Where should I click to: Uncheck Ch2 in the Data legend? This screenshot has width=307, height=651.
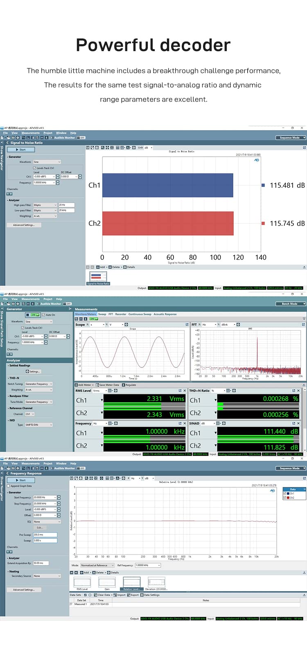pos(285,498)
